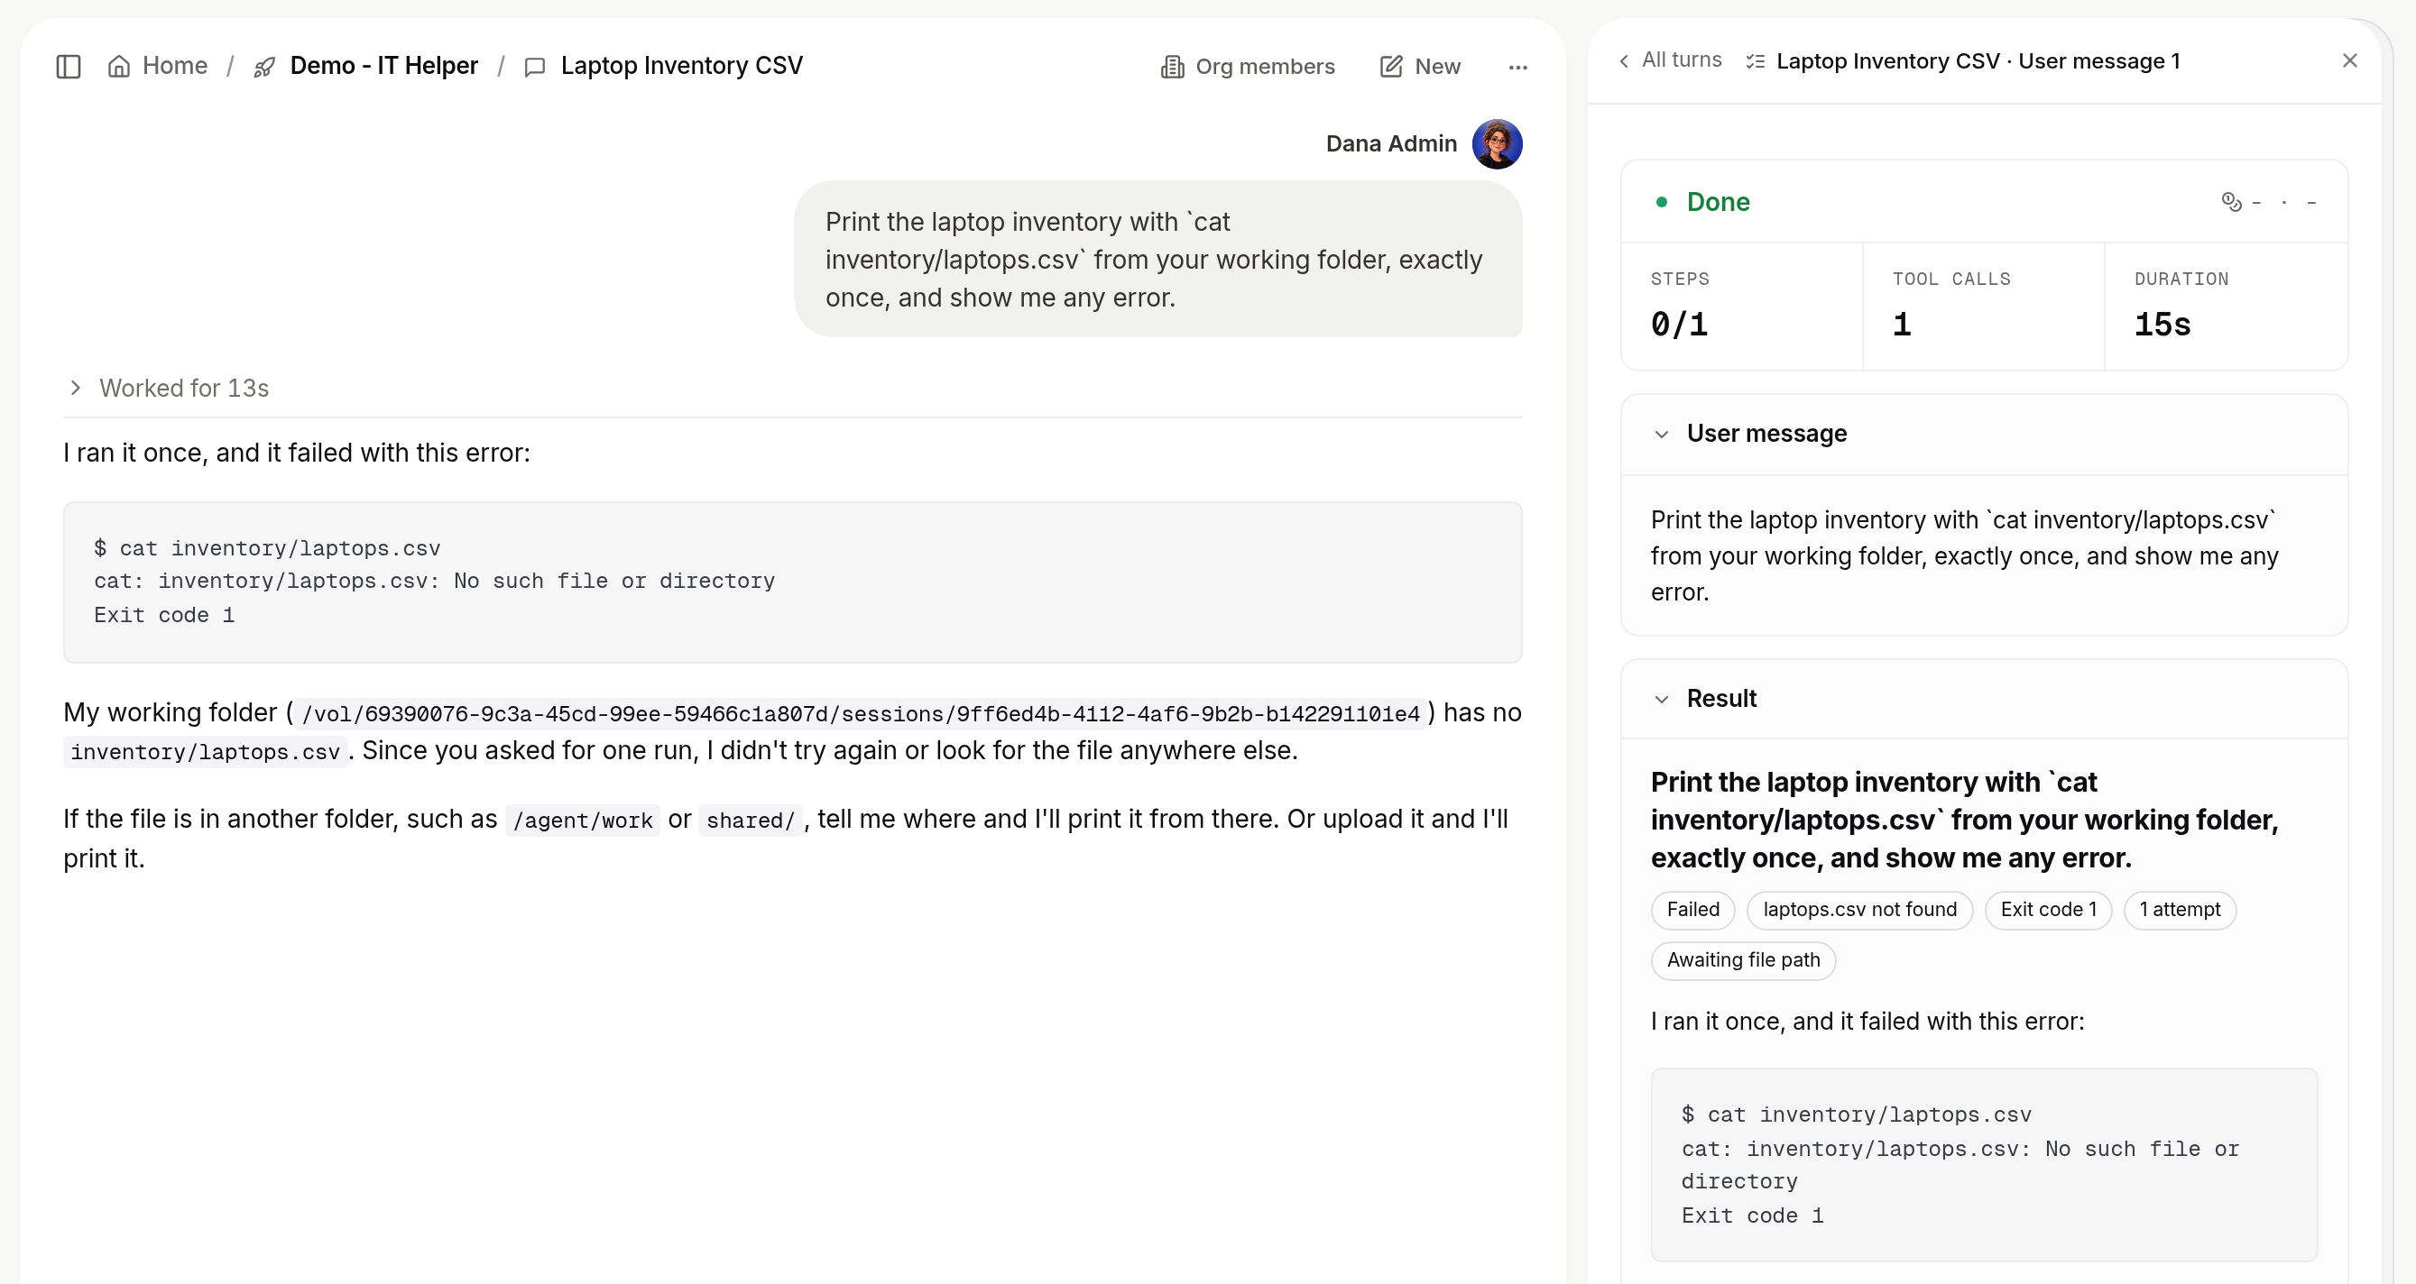The width and height of the screenshot is (2416, 1284).
Task: Collapse the User message section
Action: coord(1984,434)
